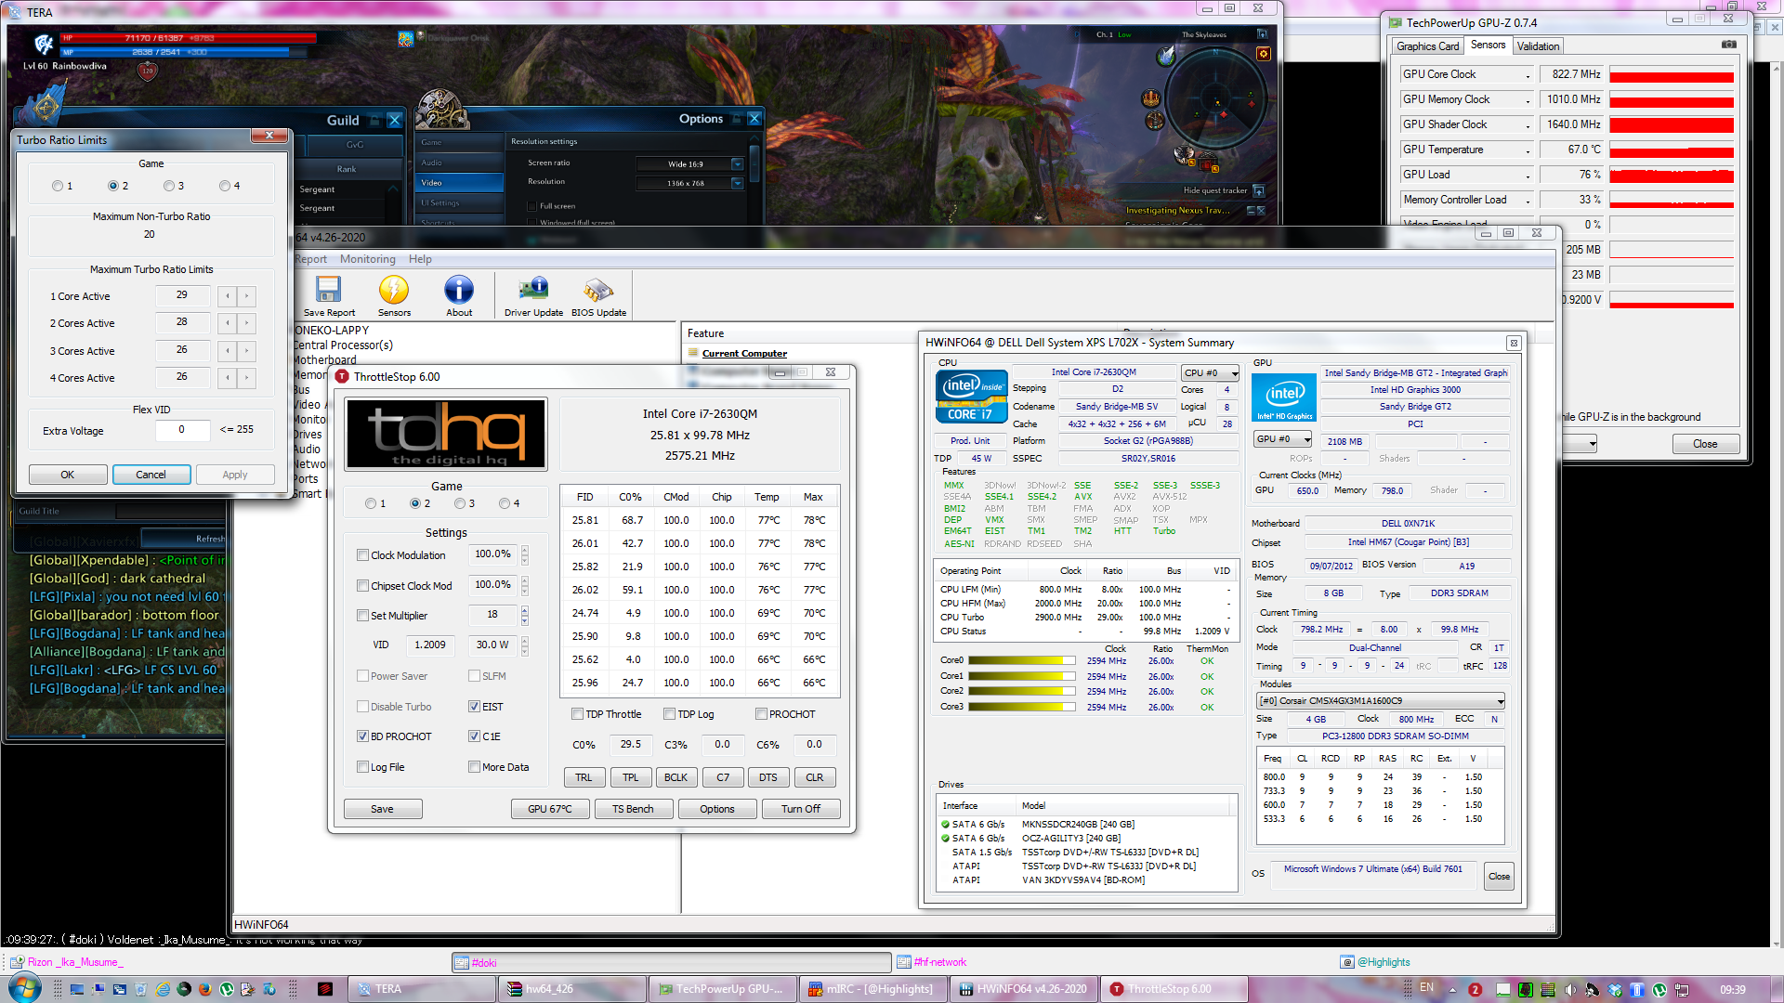Viewport: 1784px width, 1003px height.
Task: Click the Intel Core i7 logo in HWiNFO summary
Action: 970,397
